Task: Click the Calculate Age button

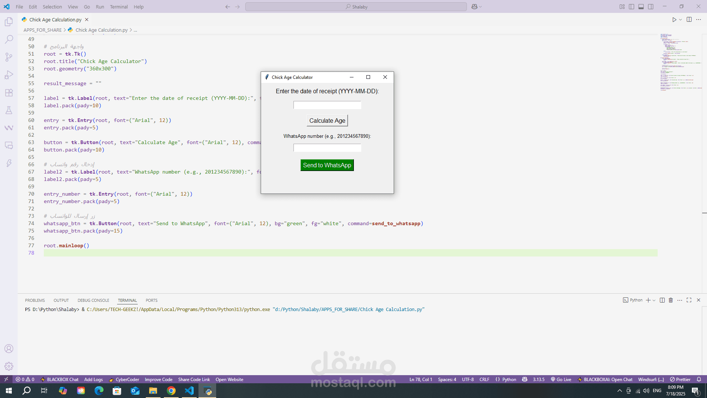Action: coord(327,121)
